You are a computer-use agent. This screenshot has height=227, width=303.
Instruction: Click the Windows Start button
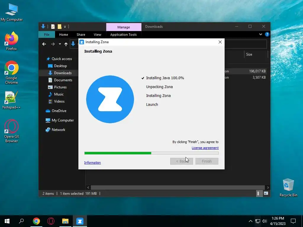click(x=7, y=221)
